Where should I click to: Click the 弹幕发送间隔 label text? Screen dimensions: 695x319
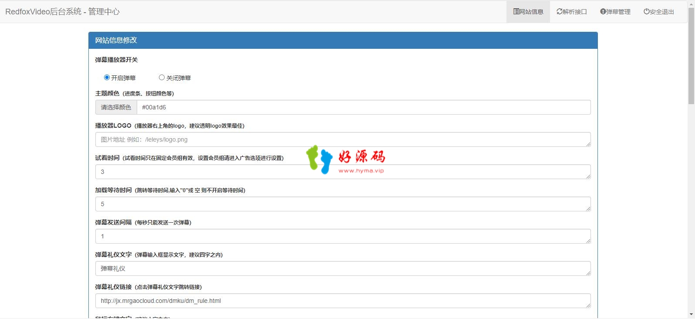point(113,222)
